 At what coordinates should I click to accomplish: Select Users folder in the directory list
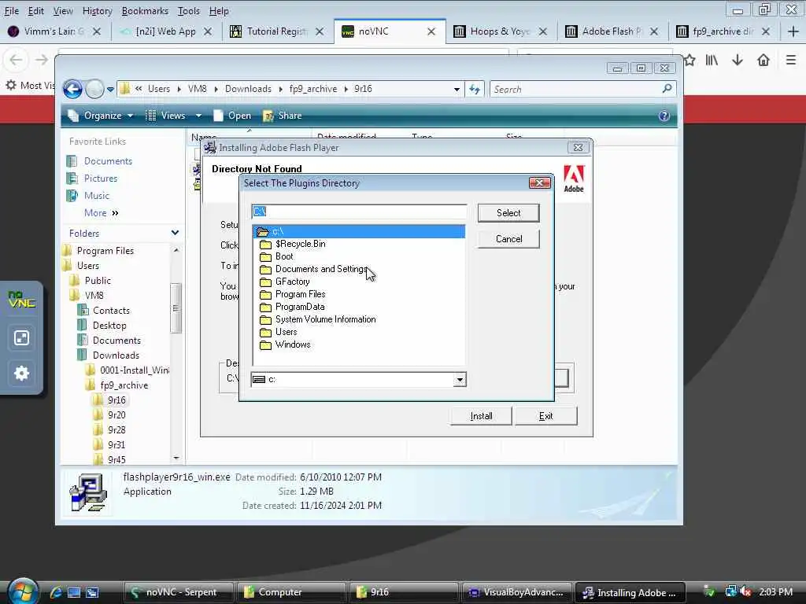pos(286,332)
